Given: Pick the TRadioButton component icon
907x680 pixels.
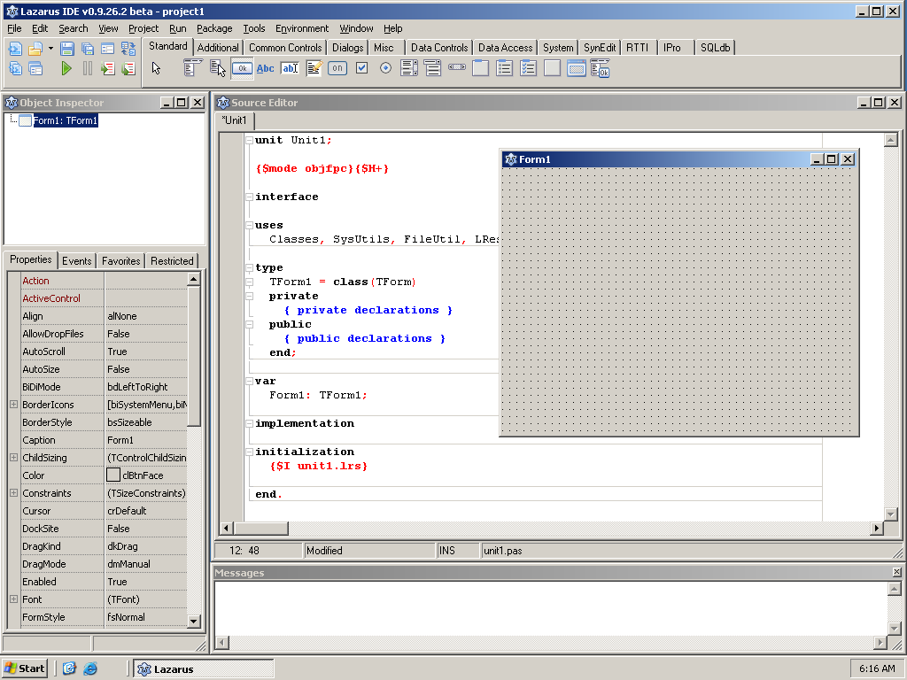Looking at the screenshot, I should (385, 68).
